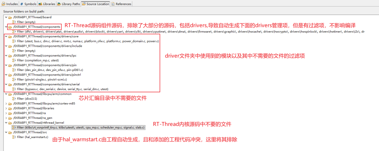Collapse the libcpu/arm/common folder
The width and height of the screenshot is (379, 151).
(6, 94)
